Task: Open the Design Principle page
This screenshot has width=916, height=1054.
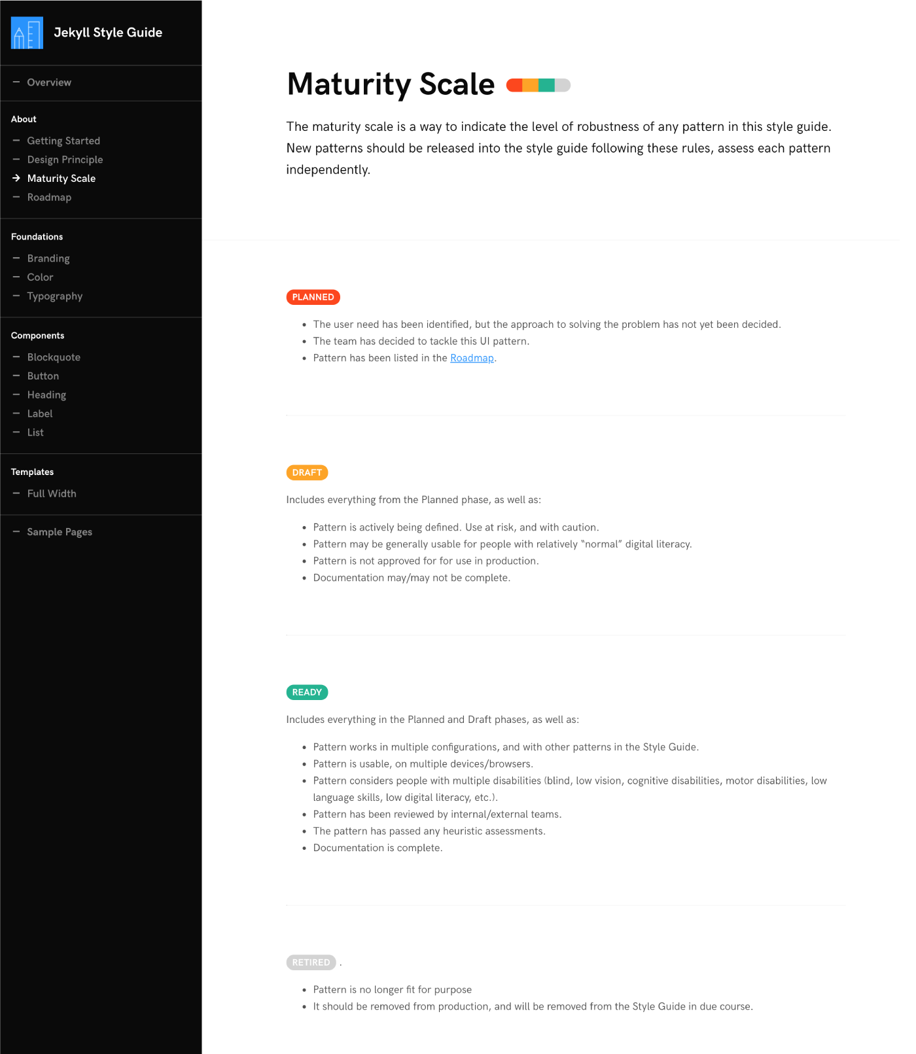Action: tap(65, 160)
